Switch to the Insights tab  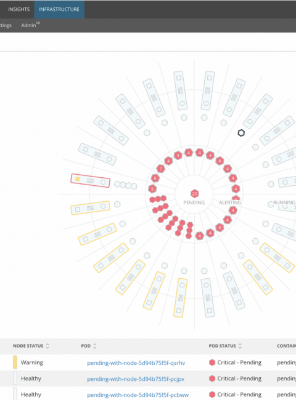[x=19, y=9]
